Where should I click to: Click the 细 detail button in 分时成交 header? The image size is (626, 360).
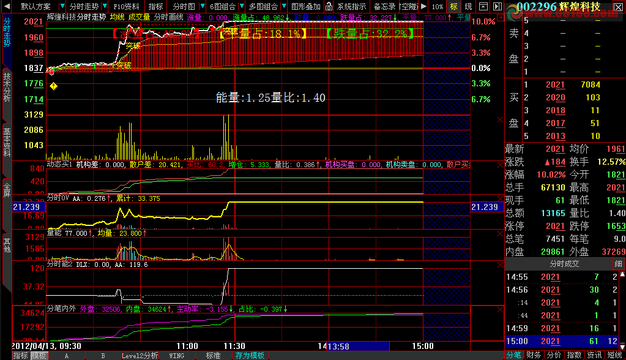coord(618,264)
